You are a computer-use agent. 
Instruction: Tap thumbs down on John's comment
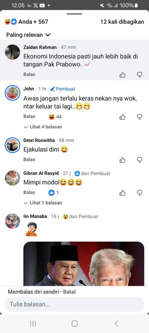(x=140, y=117)
